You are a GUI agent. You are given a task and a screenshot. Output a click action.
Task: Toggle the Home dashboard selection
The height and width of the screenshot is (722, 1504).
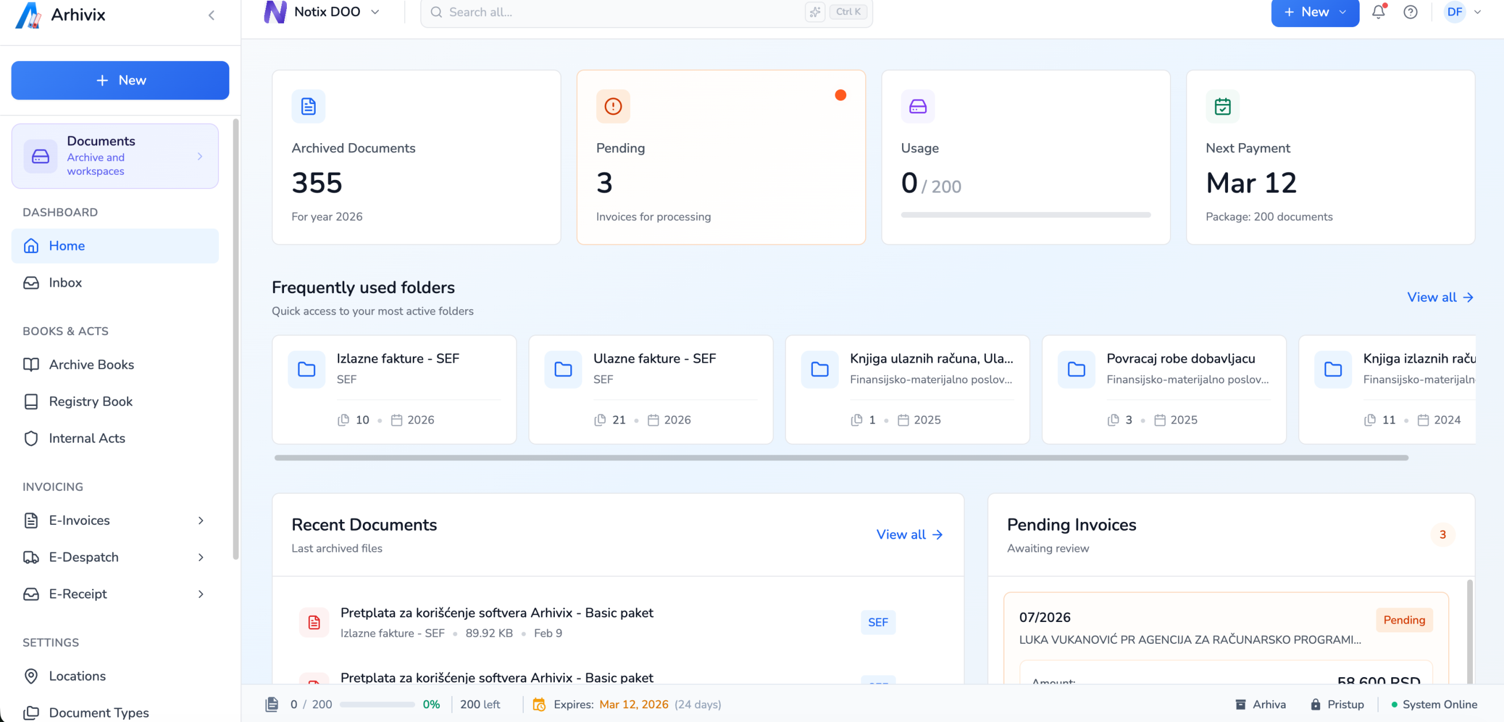click(67, 245)
